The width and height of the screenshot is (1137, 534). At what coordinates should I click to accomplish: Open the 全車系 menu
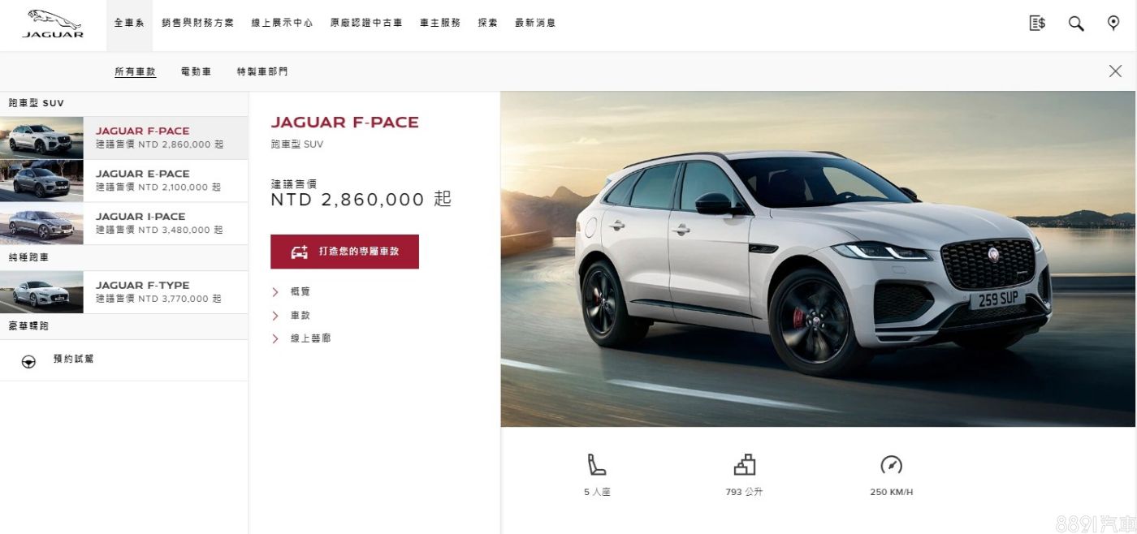click(x=129, y=24)
